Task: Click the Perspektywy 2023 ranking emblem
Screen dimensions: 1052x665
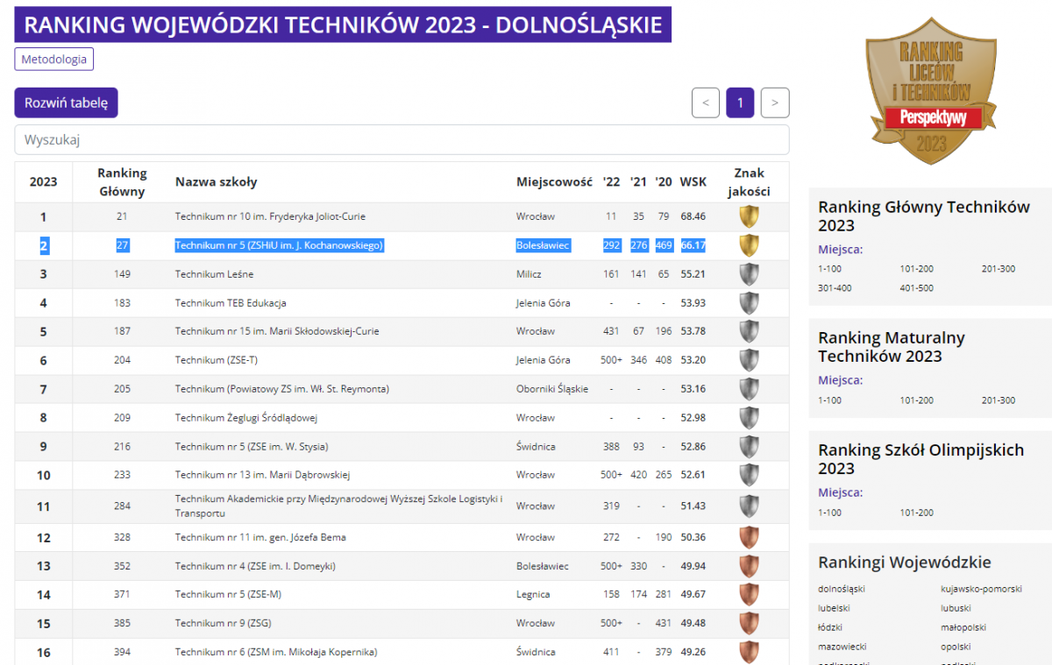Action: [x=930, y=91]
